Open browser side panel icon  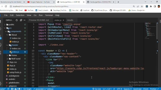coord(155,6)
